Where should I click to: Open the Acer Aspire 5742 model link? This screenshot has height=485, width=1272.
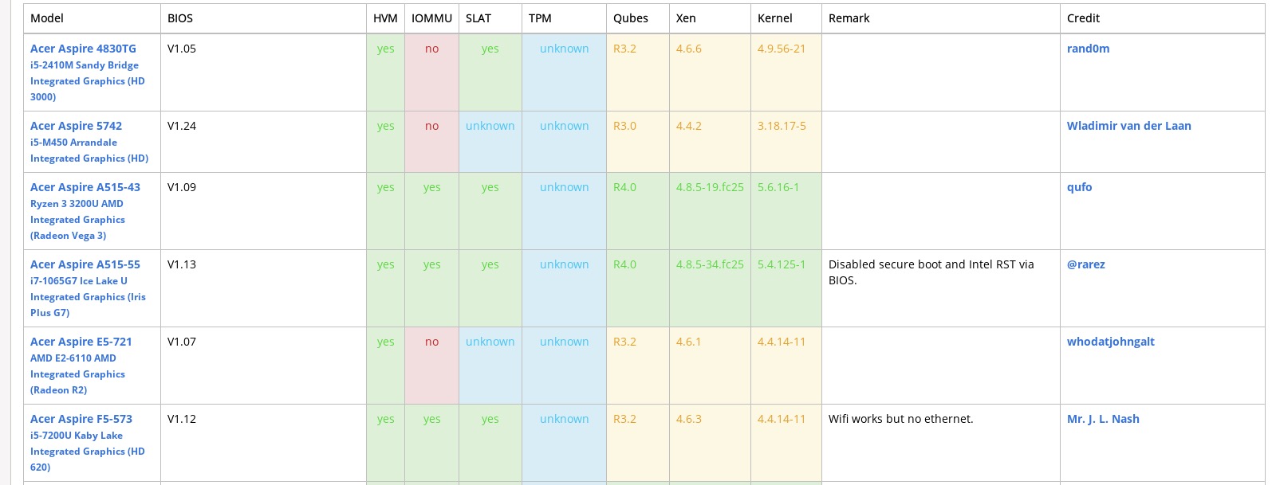click(x=76, y=126)
